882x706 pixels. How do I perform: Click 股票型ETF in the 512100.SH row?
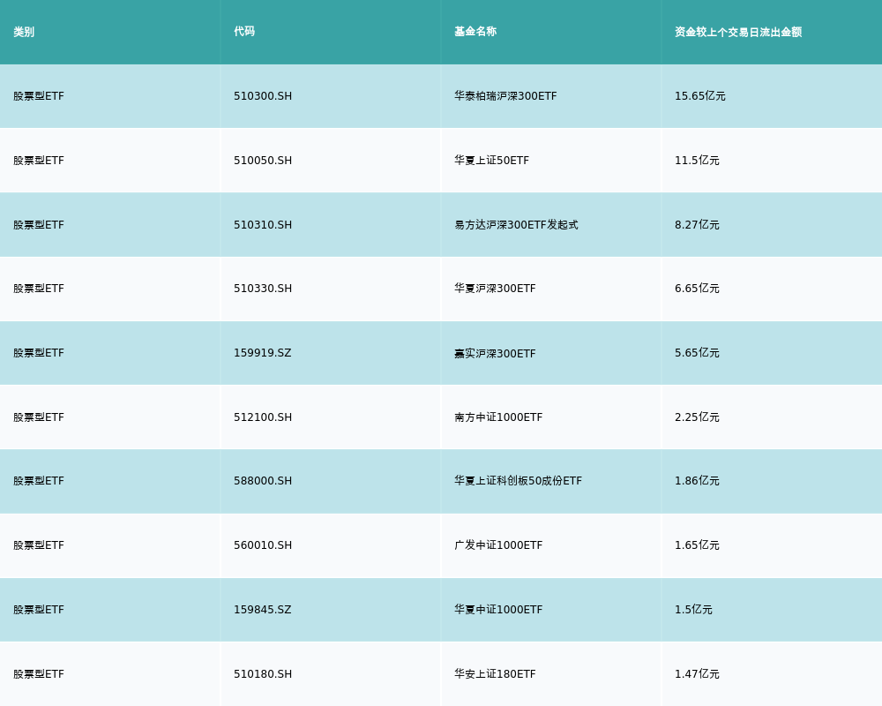coord(39,417)
